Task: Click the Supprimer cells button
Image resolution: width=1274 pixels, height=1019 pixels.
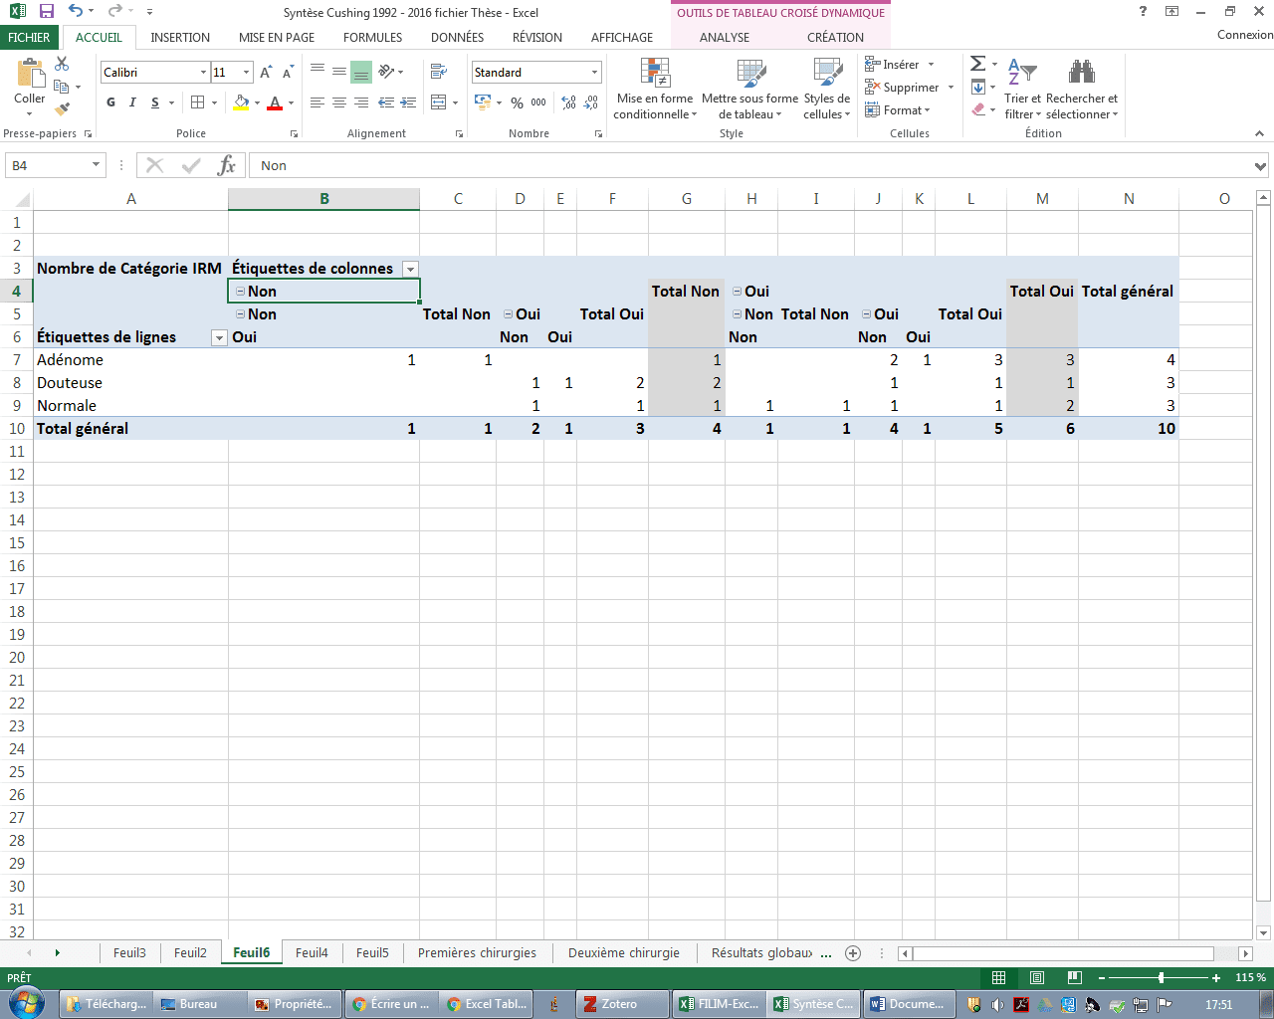Action: click(902, 88)
